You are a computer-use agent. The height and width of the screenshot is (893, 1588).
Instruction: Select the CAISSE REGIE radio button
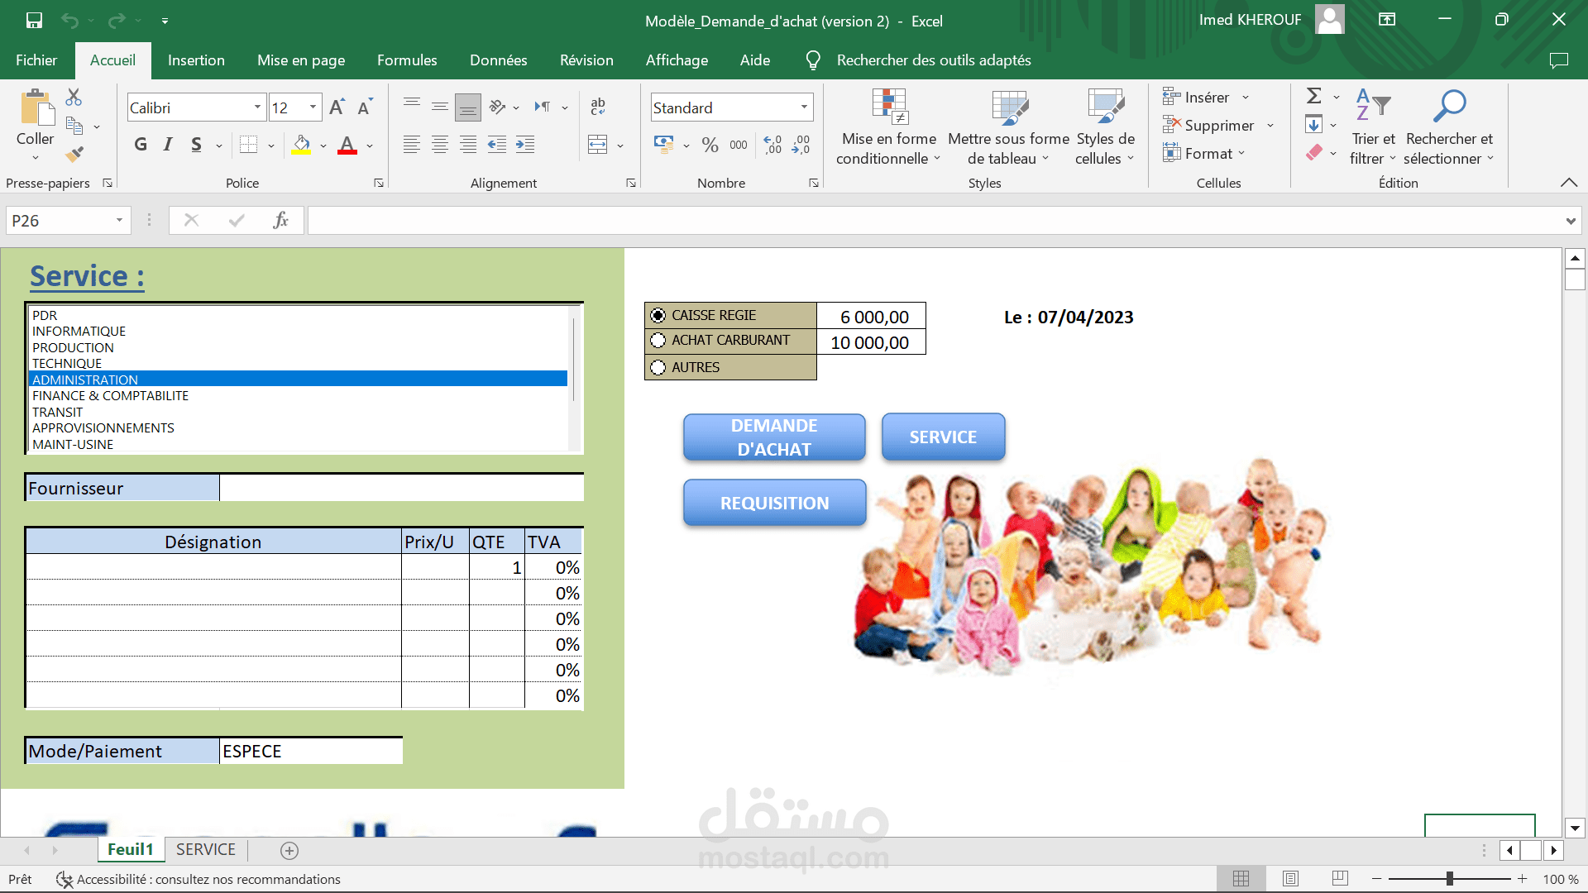pos(658,315)
